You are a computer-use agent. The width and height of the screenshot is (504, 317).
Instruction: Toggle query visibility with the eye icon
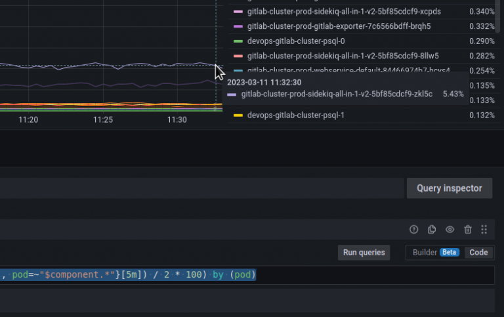coord(450,229)
